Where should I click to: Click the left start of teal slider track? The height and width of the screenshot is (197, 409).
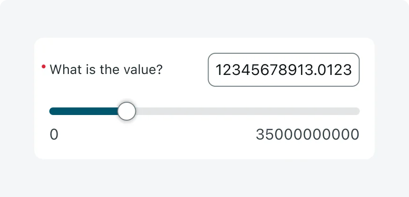pyautogui.click(x=51, y=111)
